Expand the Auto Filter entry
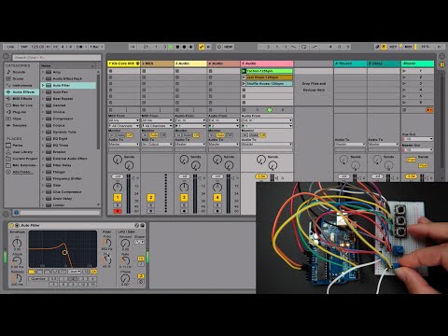This screenshot has height=336, width=448. (43, 85)
